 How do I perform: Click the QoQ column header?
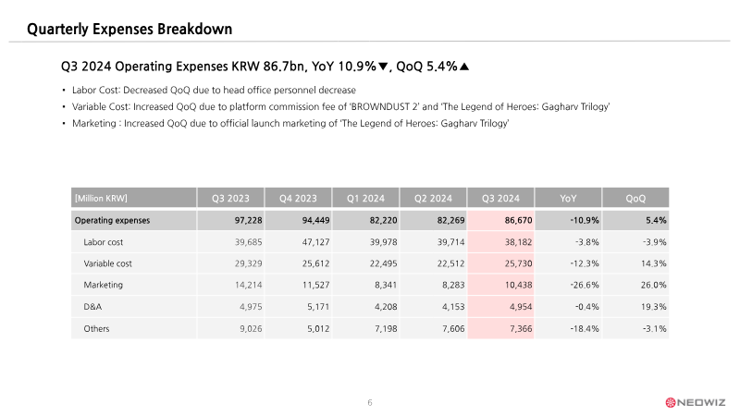click(635, 198)
